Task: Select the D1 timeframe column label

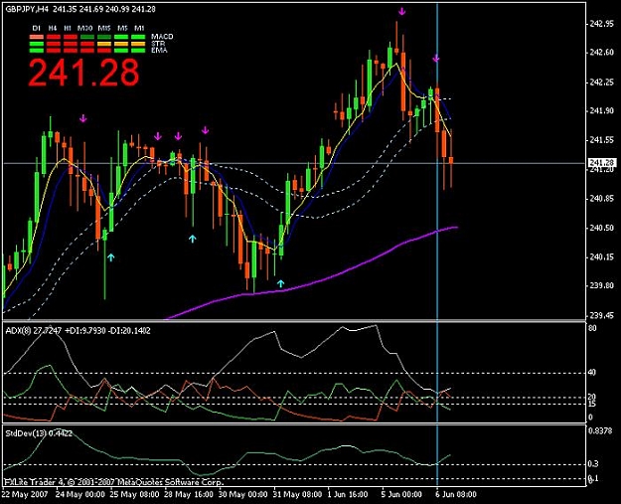Action: (37, 28)
